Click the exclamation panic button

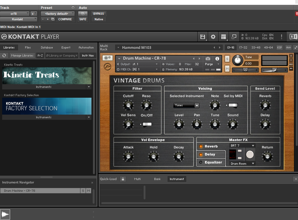coord(281,37)
